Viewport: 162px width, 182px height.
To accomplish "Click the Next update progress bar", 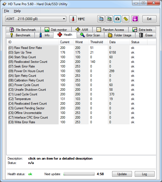I will (79, 174).
